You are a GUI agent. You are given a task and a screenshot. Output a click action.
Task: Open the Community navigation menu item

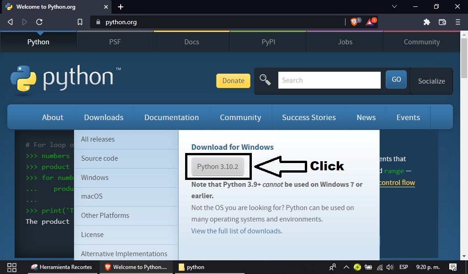[240, 117]
